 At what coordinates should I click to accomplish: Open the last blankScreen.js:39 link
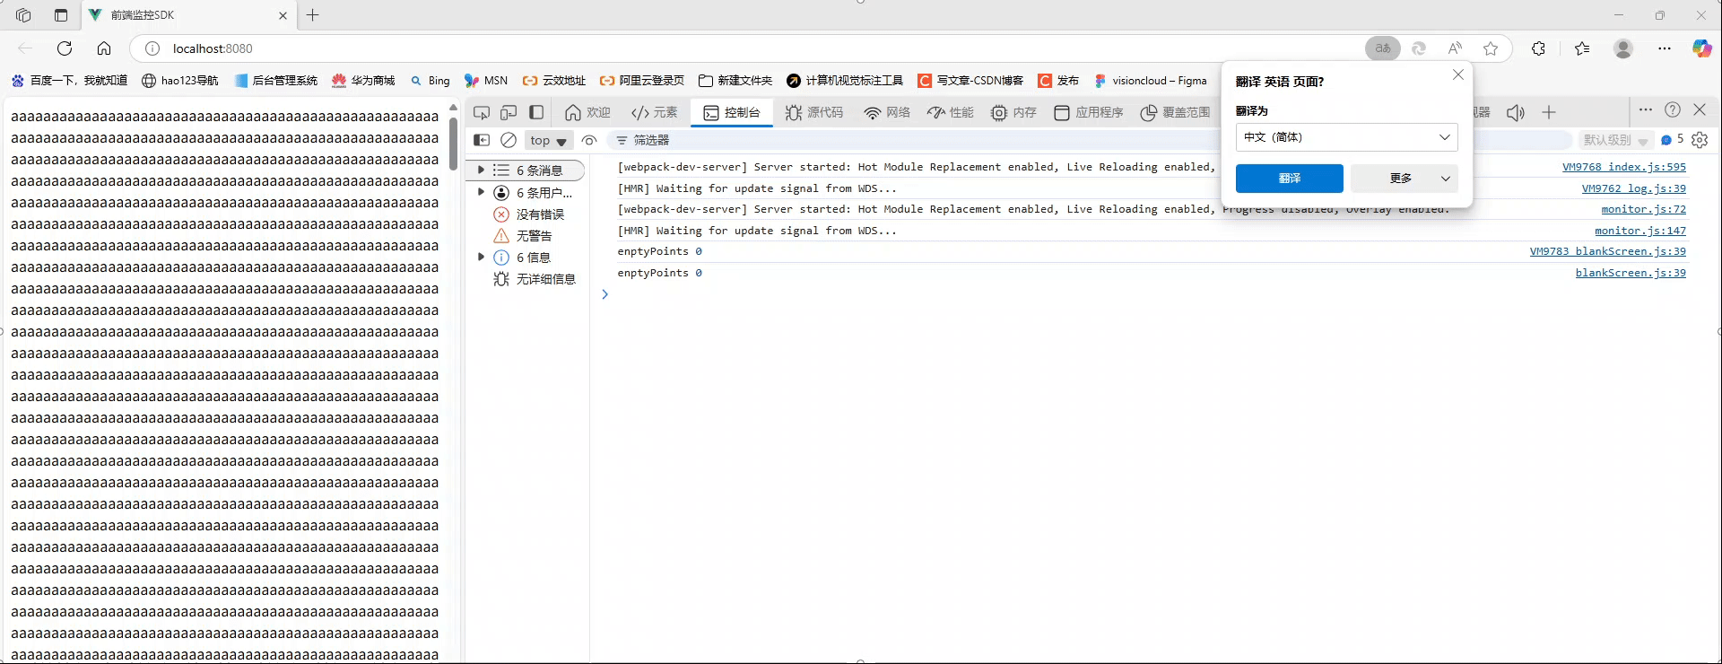pyautogui.click(x=1631, y=273)
